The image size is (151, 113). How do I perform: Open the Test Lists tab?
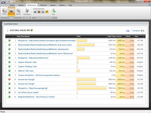43,5
